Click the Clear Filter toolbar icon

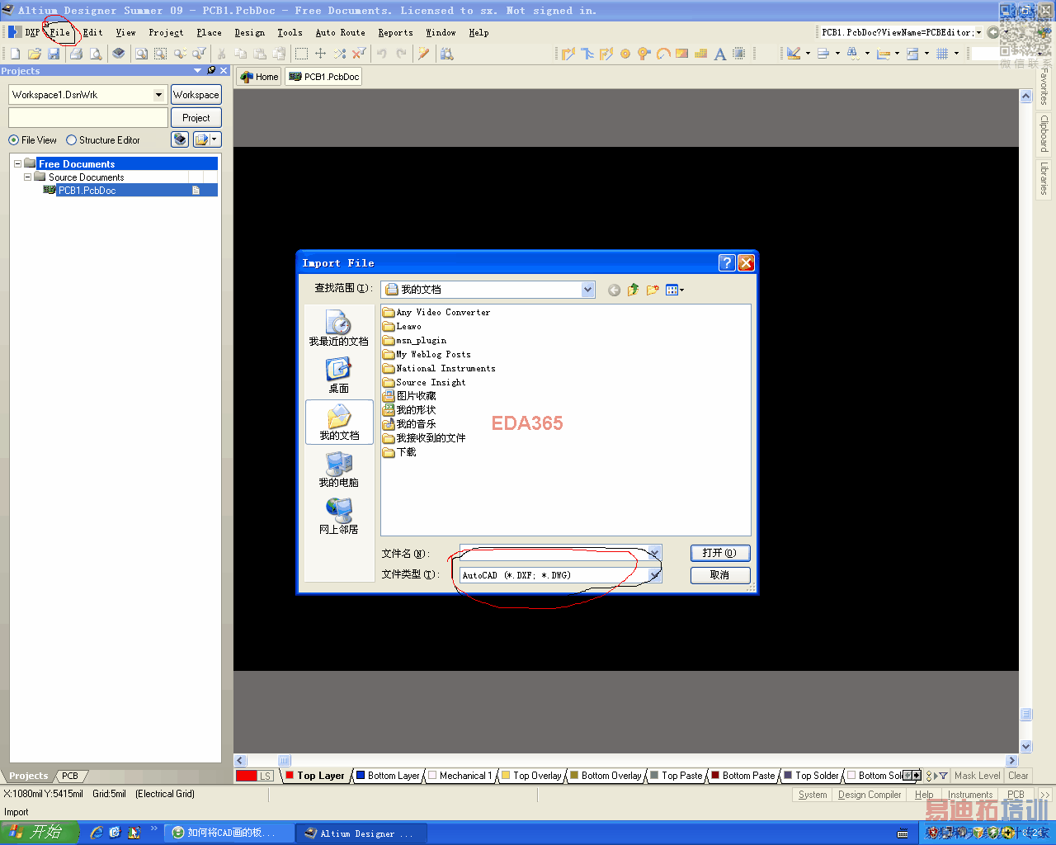359,54
